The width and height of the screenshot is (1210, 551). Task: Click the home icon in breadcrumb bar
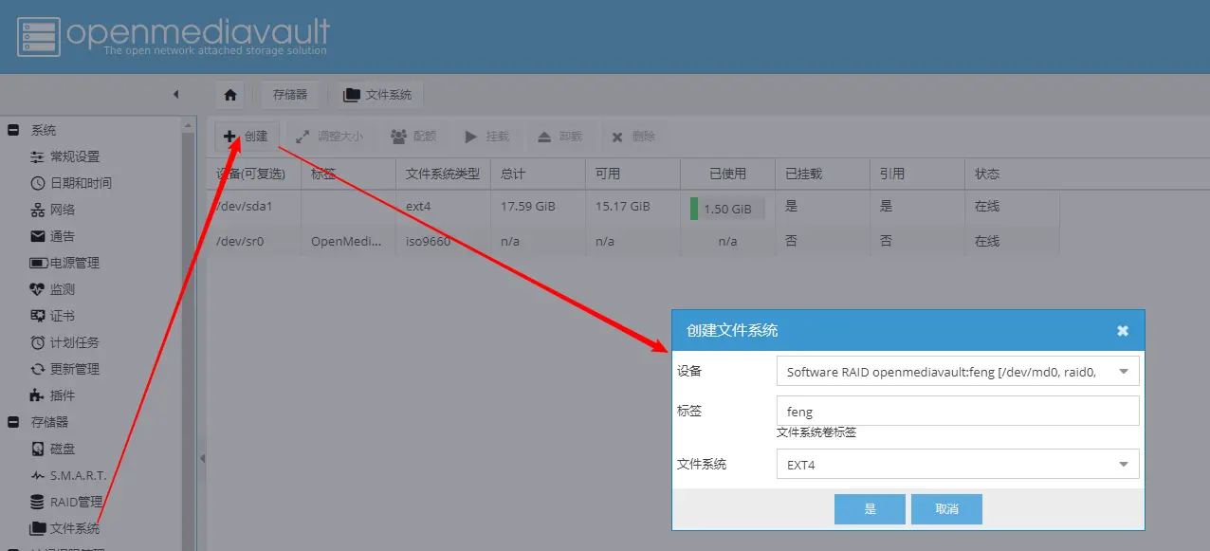click(229, 95)
